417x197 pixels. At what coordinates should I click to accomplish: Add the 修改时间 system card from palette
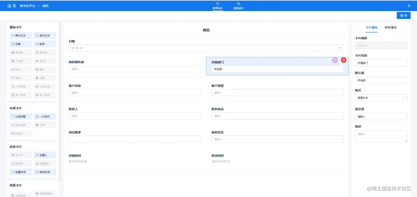point(45,172)
